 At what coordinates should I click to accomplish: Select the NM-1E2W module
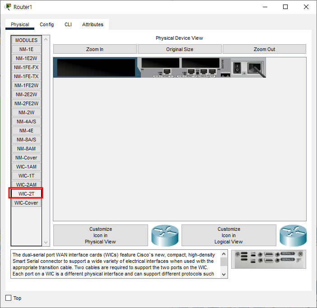coord(26,58)
